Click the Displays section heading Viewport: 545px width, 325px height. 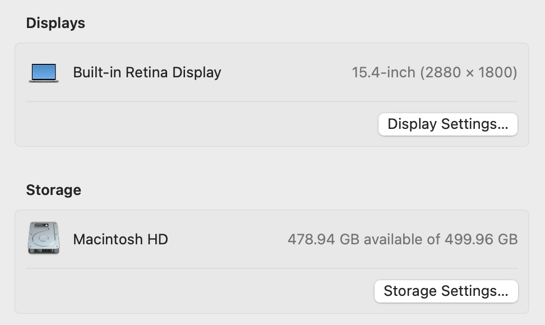56,23
